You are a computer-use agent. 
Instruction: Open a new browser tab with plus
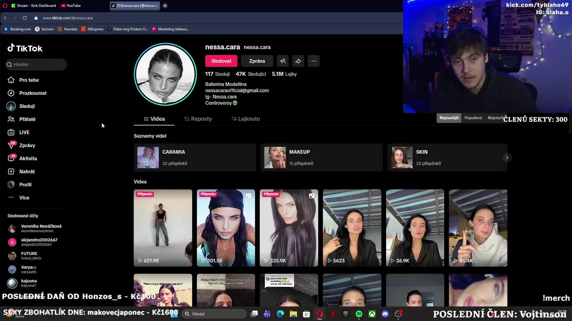(x=165, y=6)
